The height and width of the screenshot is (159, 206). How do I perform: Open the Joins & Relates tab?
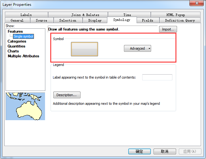(x=78, y=15)
